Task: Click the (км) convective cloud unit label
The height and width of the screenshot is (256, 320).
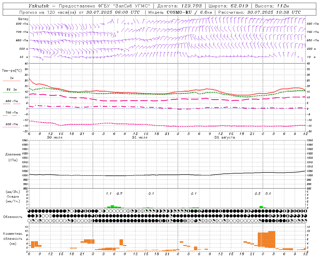Action: point(13,243)
